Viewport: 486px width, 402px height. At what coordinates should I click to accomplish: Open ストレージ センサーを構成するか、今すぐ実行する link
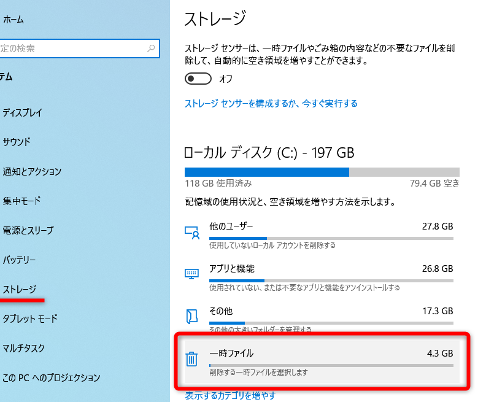click(x=271, y=104)
